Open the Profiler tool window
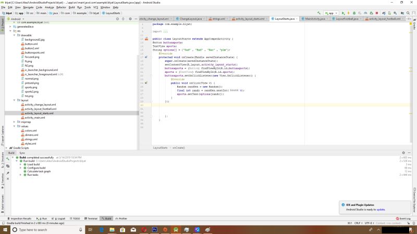Image resolution: width=417 pixels, height=234 pixels. click(x=121, y=218)
